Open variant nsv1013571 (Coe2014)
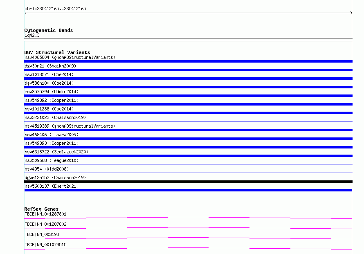This screenshot has height=254, width=364. (x=49, y=74)
